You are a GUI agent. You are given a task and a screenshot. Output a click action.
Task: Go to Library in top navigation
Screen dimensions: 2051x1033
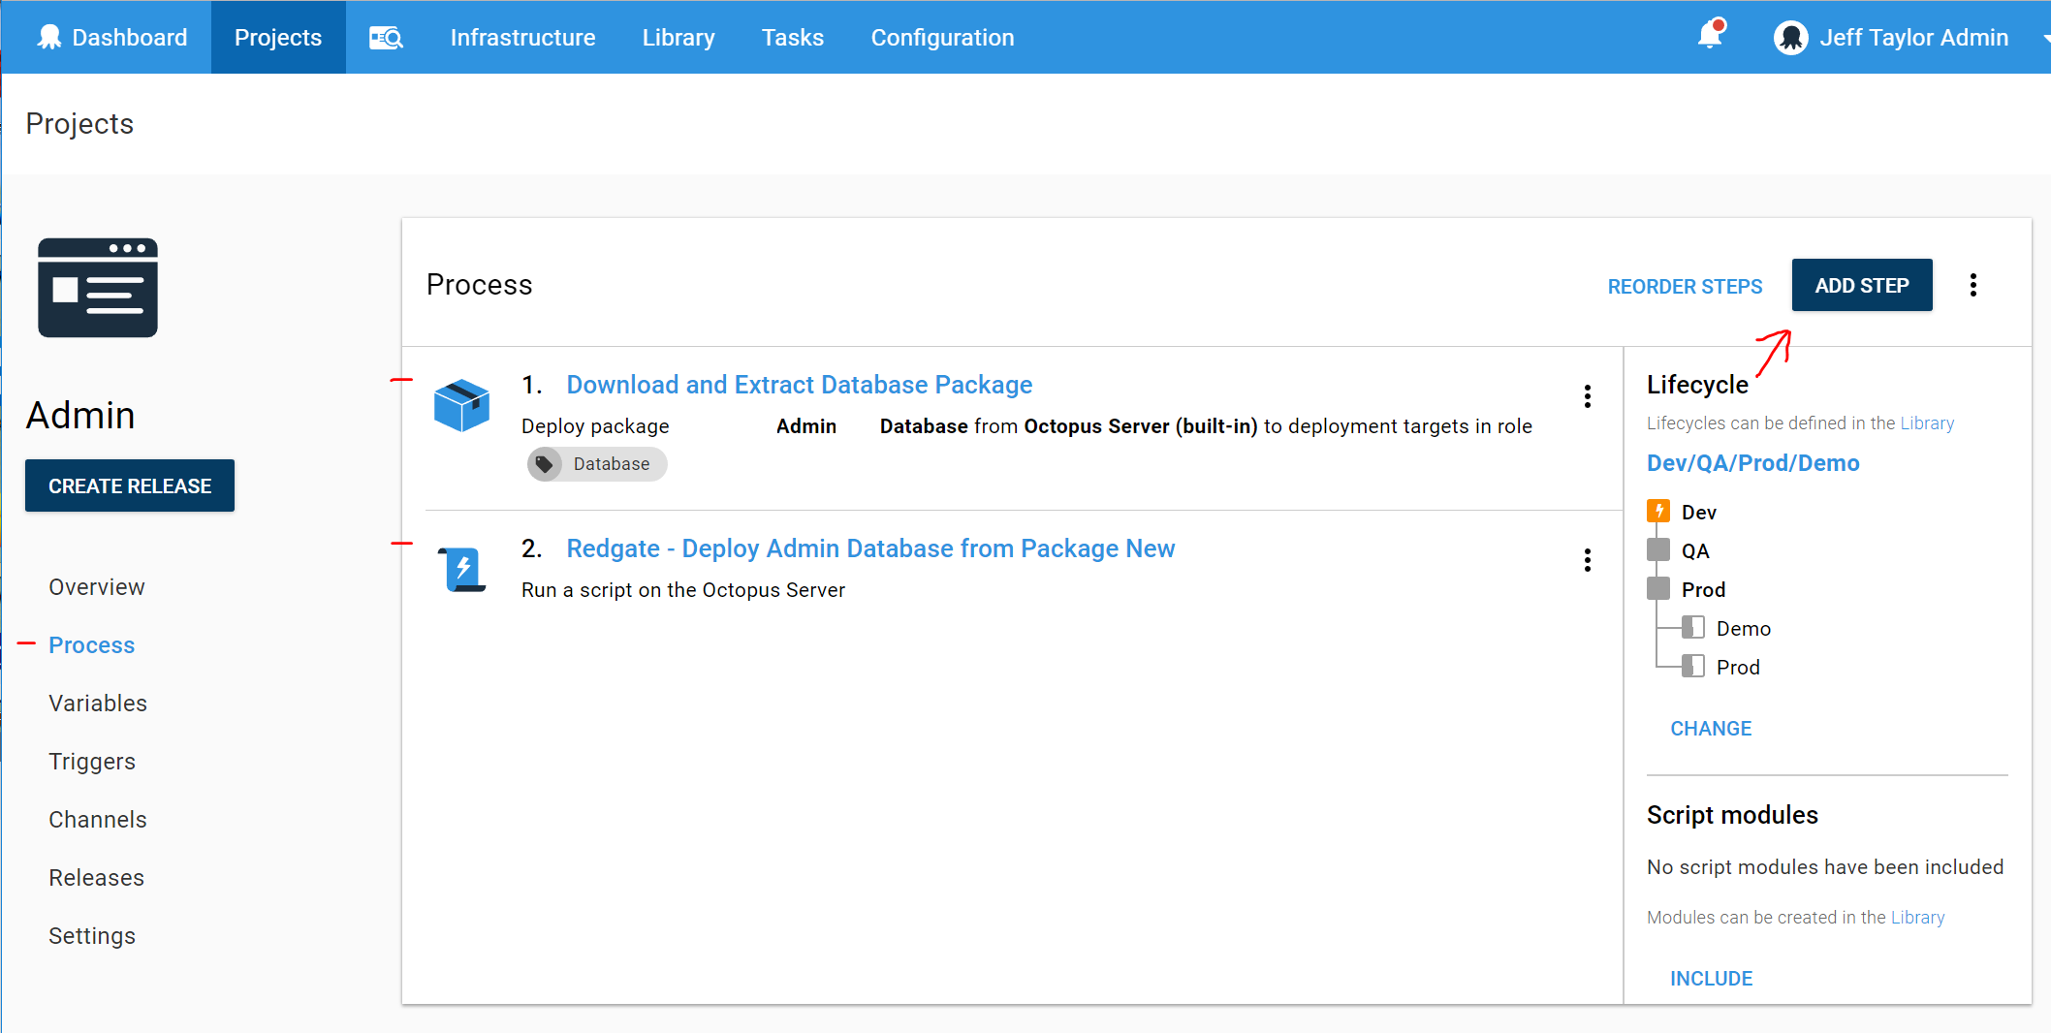pyautogui.click(x=678, y=37)
